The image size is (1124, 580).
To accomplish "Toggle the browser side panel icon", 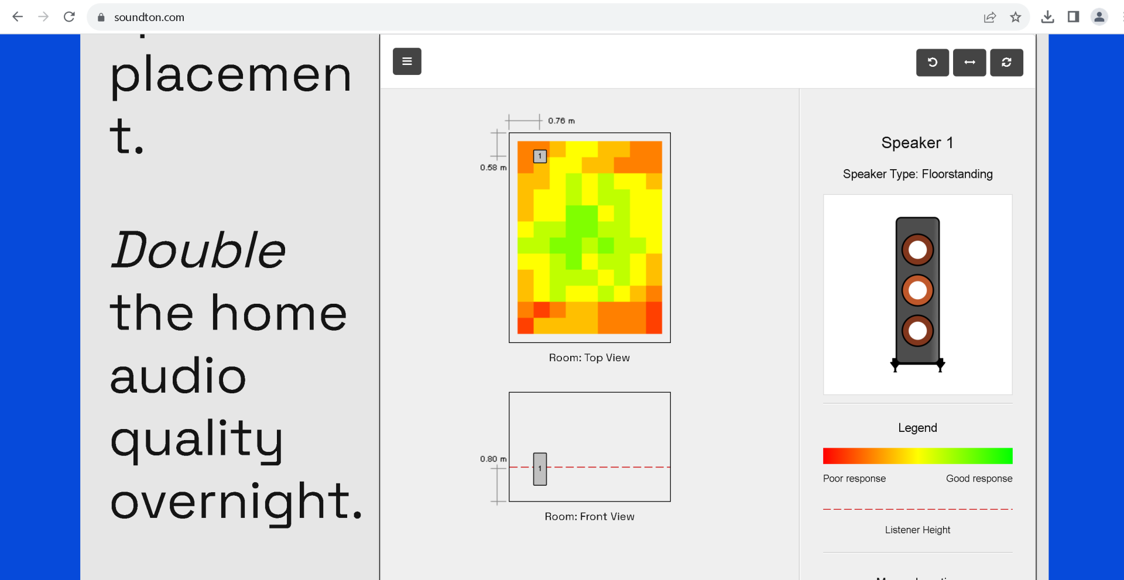I will tap(1073, 17).
